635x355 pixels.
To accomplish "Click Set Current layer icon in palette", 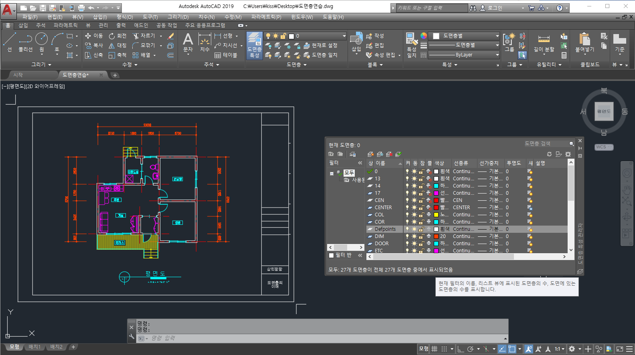I will click(398, 154).
